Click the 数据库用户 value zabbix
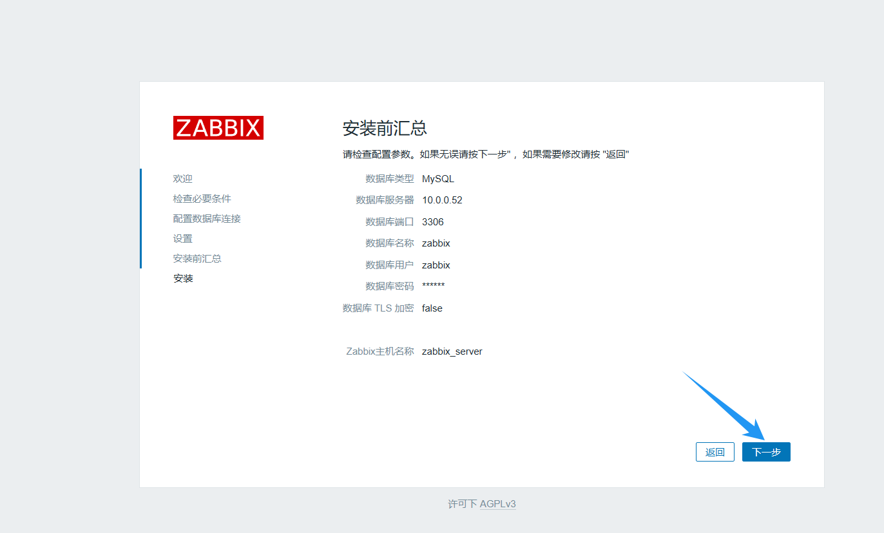This screenshot has height=533, width=884. pyautogui.click(x=436, y=265)
